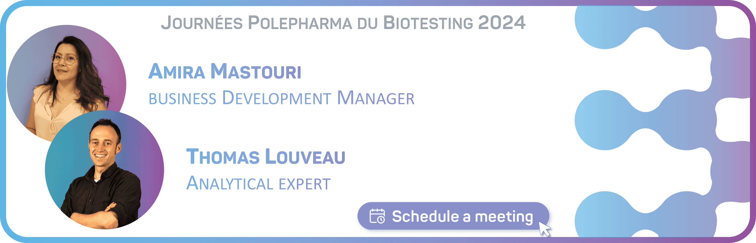
Task: Click the mouse pointer arrow graphic
Action: (x=544, y=229)
